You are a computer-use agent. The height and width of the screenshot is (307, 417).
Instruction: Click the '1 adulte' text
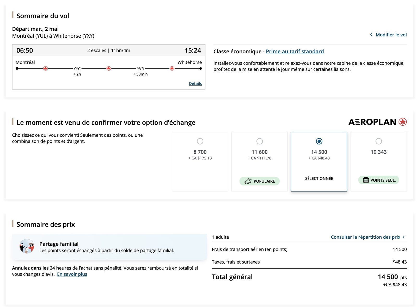[x=220, y=237]
